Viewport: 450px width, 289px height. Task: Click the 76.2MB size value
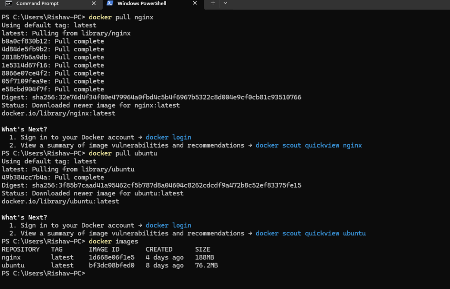[207, 265]
